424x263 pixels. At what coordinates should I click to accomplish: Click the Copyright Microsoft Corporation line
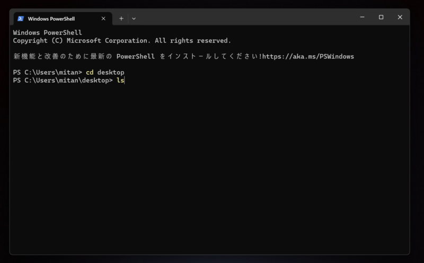[x=122, y=41]
